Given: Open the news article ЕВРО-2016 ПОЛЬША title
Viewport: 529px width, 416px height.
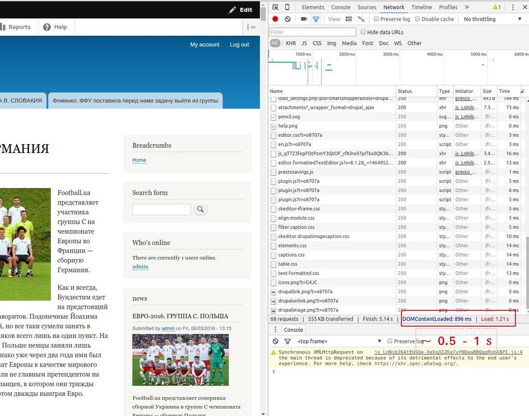Looking at the screenshot, I should pos(180,316).
